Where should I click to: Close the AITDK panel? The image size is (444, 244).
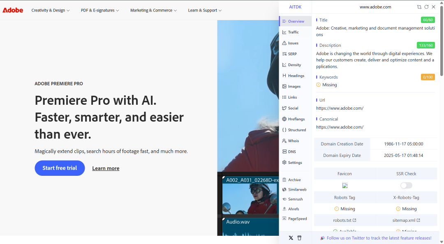(x=434, y=7)
